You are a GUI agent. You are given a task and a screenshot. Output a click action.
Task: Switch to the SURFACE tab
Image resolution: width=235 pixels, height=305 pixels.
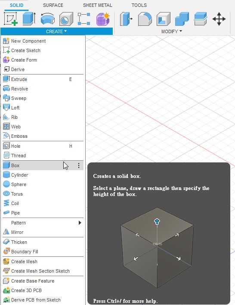click(x=53, y=5)
